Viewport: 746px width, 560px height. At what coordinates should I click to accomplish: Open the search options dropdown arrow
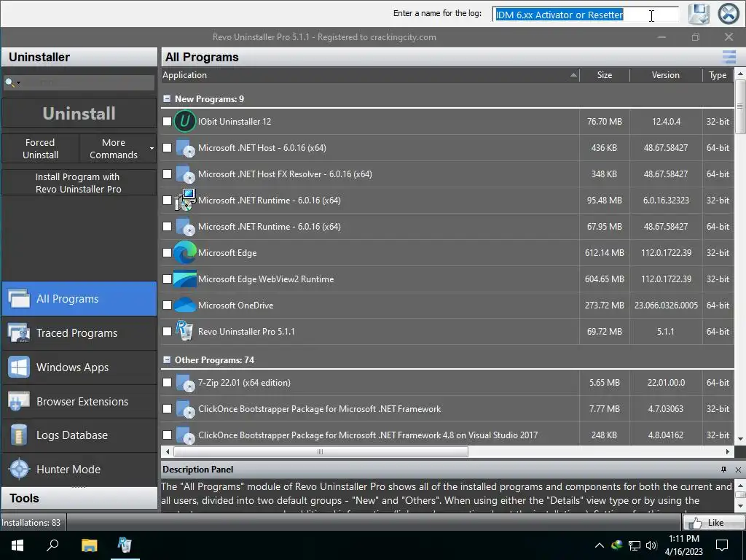point(18,83)
